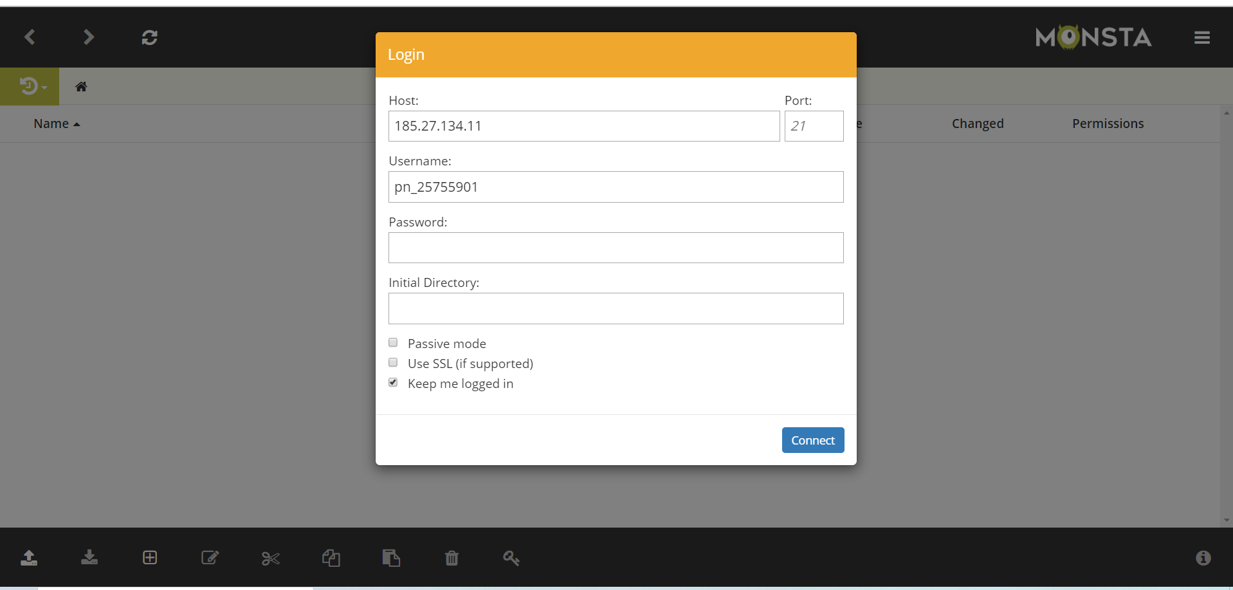This screenshot has width=1233, height=590.
Task: Enable Passive mode checkbox
Action: pos(393,342)
